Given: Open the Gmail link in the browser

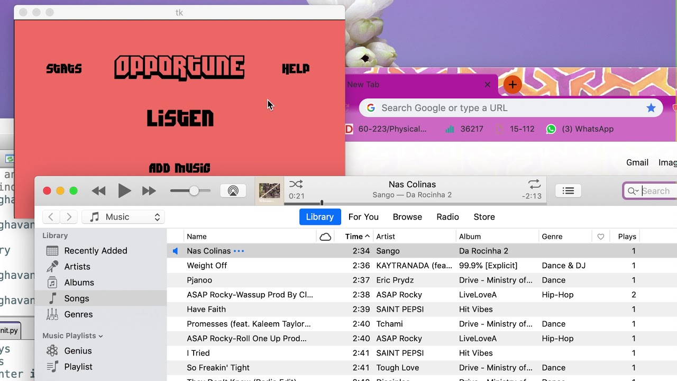Looking at the screenshot, I should click(637, 162).
